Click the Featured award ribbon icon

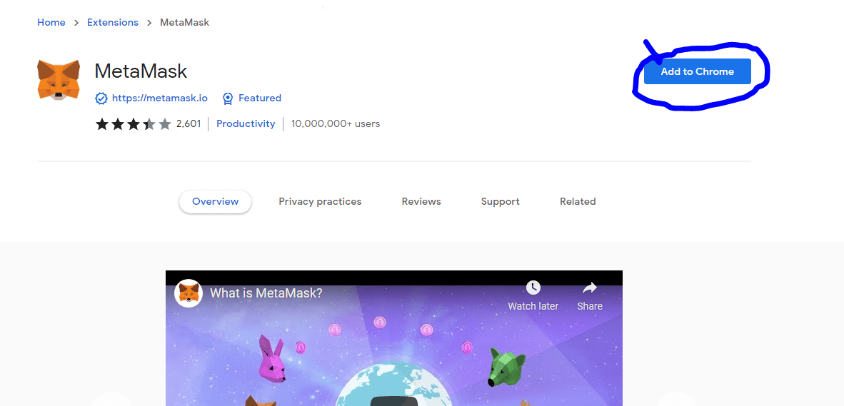click(x=228, y=98)
